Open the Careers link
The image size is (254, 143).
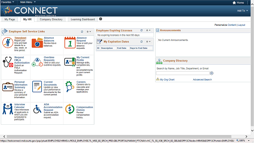tap(81, 82)
